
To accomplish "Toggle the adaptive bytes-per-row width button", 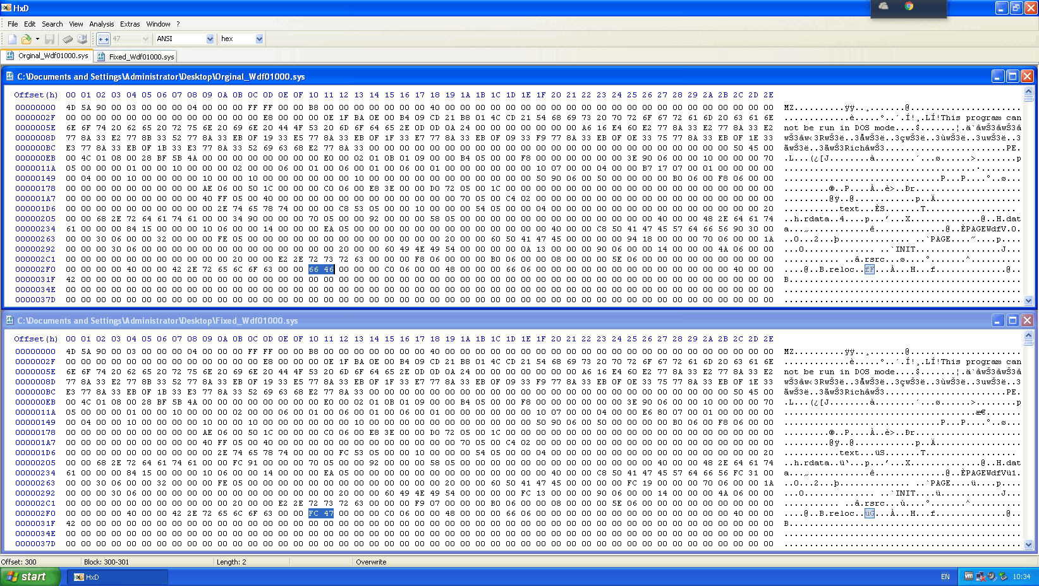I will (x=104, y=39).
